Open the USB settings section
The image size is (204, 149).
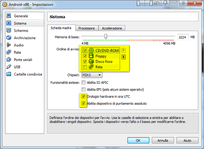coord(24,67)
